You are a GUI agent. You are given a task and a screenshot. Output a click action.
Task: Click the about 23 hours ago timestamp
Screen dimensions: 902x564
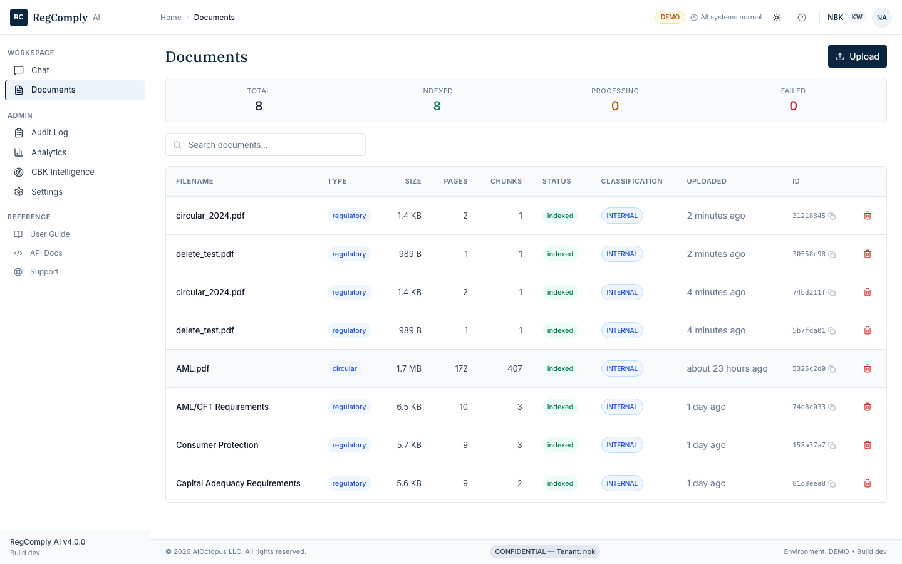click(x=727, y=368)
